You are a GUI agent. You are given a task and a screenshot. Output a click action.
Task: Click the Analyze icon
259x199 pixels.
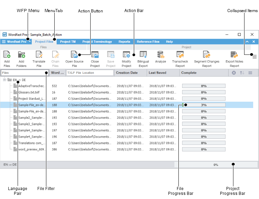tap(160, 54)
